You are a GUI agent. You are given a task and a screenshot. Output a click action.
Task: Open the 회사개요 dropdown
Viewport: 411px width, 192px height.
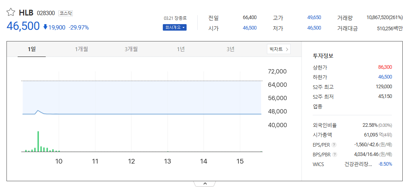tap(175, 27)
